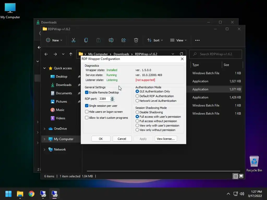Launch Google Chrome from the taskbar
This screenshot has height=200, width=267.
pos(32,194)
